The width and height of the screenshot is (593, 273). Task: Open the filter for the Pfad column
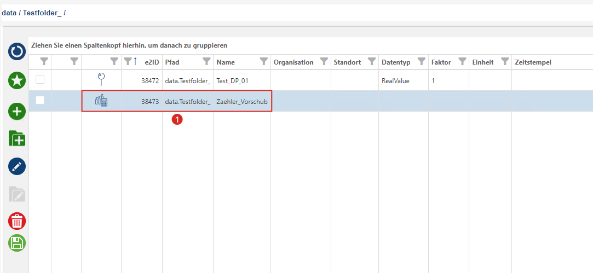pyautogui.click(x=206, y=62)
